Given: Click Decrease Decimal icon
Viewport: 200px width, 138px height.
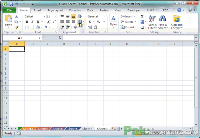Looking at the screenshot, I should click(x=96, y=27).
